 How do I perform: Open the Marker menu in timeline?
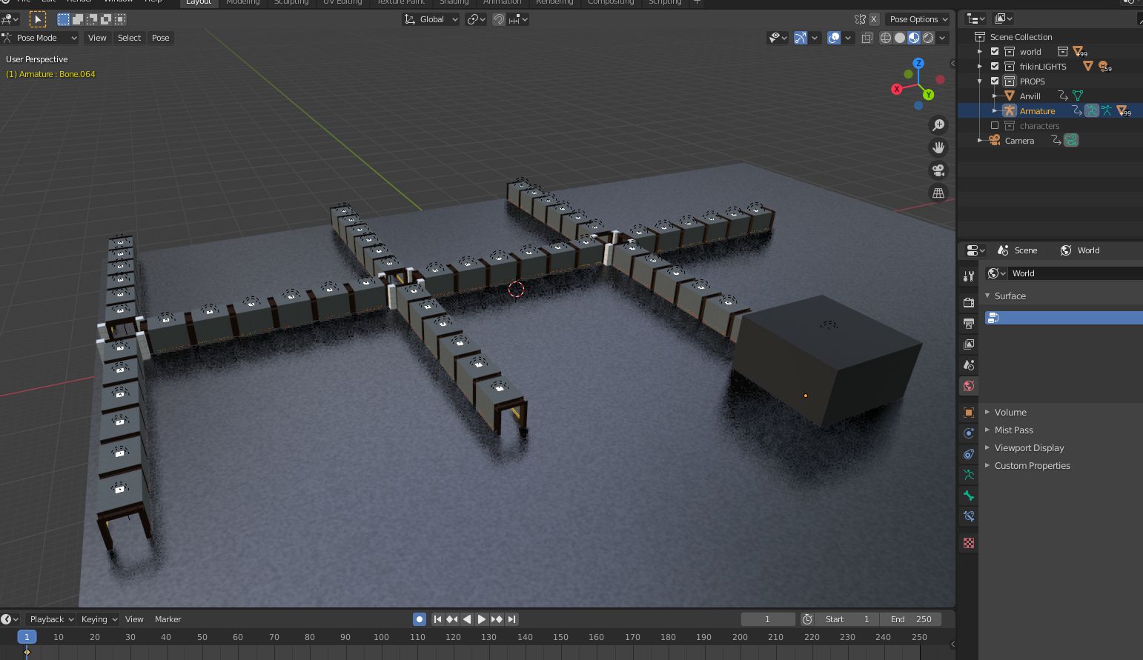tap(168, 619)
